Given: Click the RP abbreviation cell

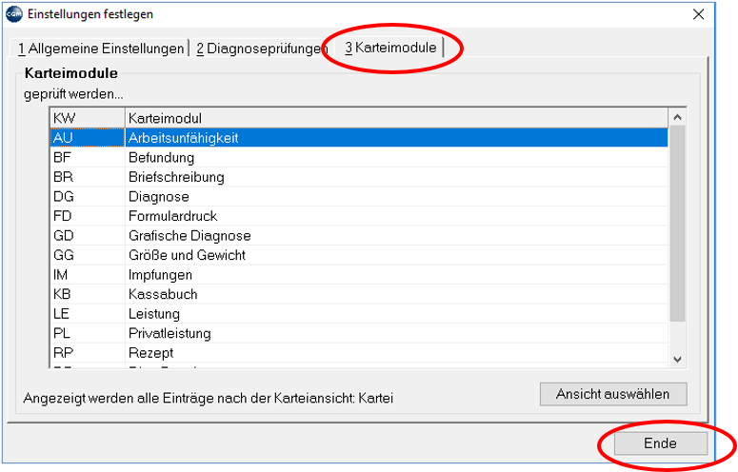Looking at the screenshot, I should click(88, 353).
